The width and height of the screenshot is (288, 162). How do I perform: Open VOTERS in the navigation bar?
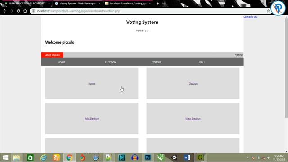coord(157,62)
